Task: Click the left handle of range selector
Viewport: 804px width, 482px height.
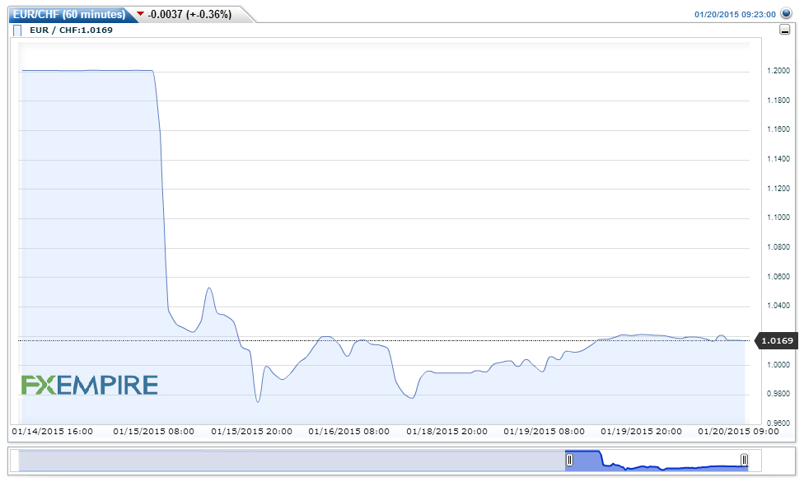Action: pos(569,460)
